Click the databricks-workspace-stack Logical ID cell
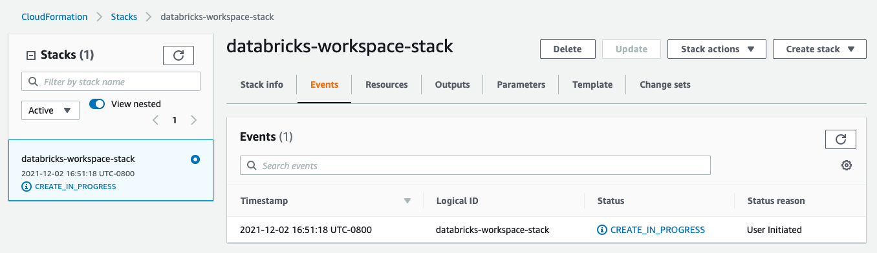This screenshot has height=253, width=877. pos(492,230)
